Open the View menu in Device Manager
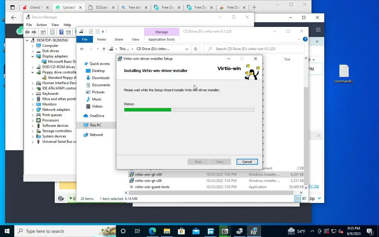This screenshot has width=379, height=237. pyautogui.click(x=55, y=25)
